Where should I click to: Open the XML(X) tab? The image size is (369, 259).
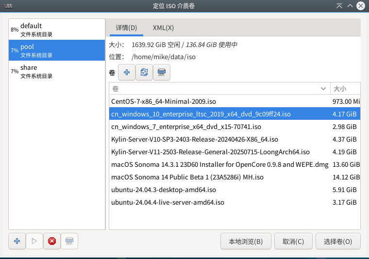pos(163,28)
